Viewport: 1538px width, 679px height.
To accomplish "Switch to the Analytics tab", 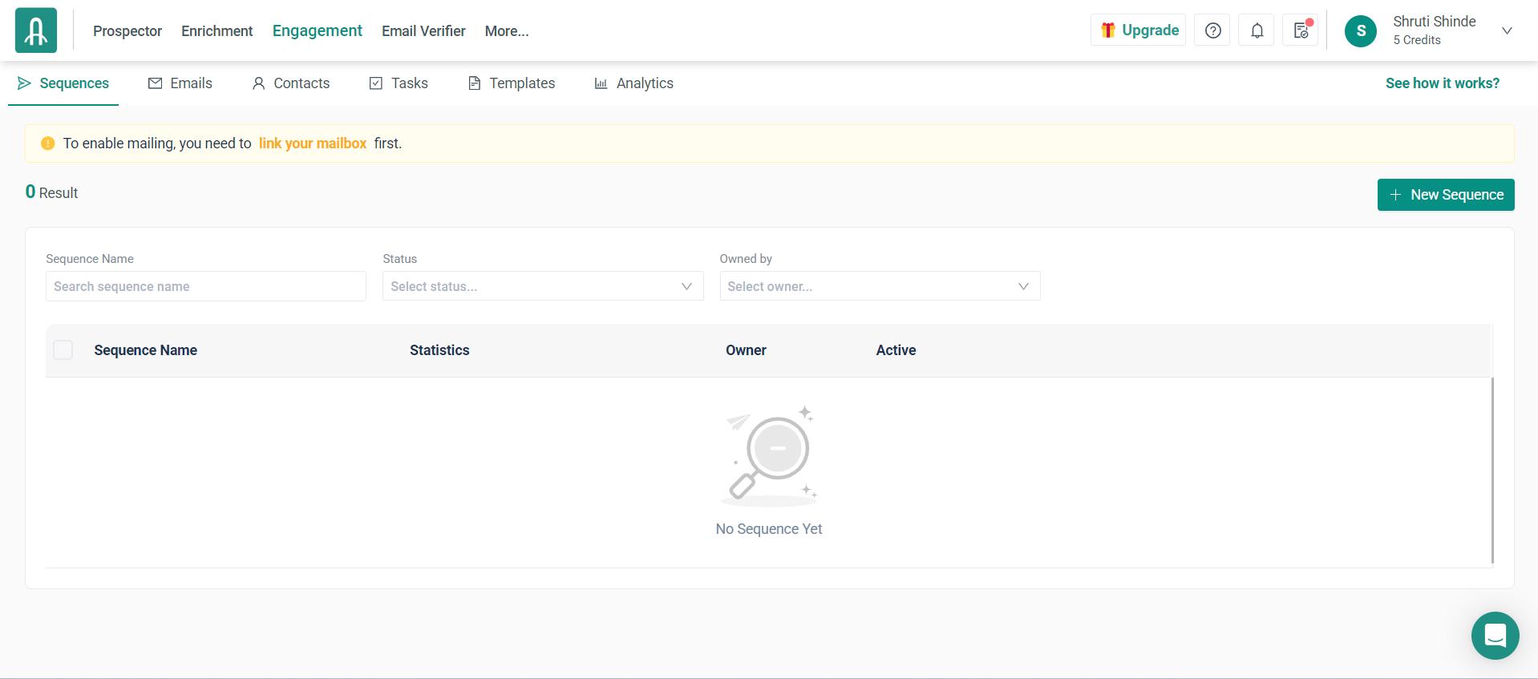I will coord(633,83).
